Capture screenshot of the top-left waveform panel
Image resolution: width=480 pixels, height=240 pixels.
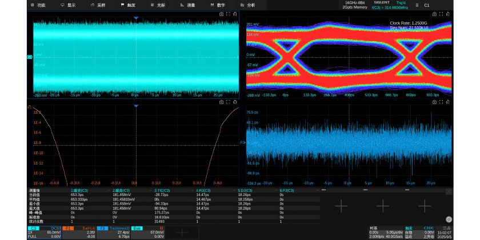221,14
